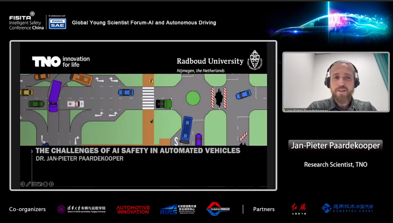Viewport: 393px width, 223px height.
Task: Click the China SAE logo
Action: coord(57,23)
